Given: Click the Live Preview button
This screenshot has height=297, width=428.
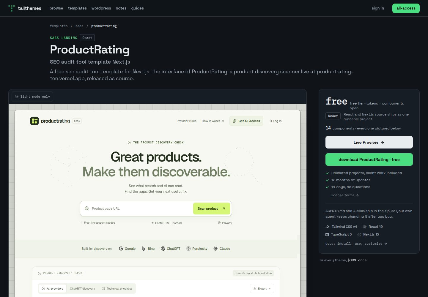Looking at the screenshot, I should [x=369, y=142].
